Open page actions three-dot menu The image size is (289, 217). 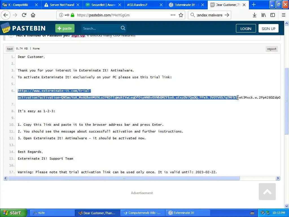tap(173, 15)
